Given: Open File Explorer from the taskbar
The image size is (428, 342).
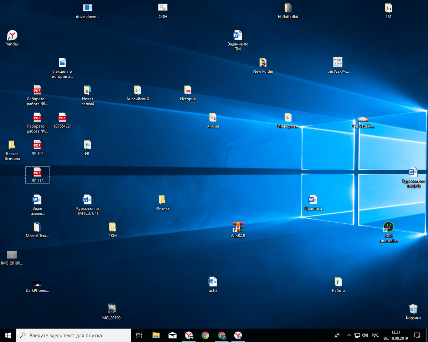Looking at the screenshot, I should [x=156, y=335].
